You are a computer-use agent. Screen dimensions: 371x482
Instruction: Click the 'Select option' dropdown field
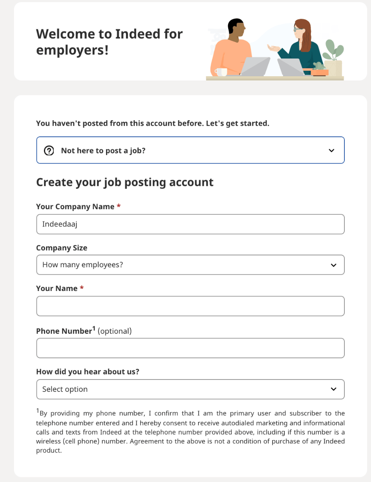point(191,389)
